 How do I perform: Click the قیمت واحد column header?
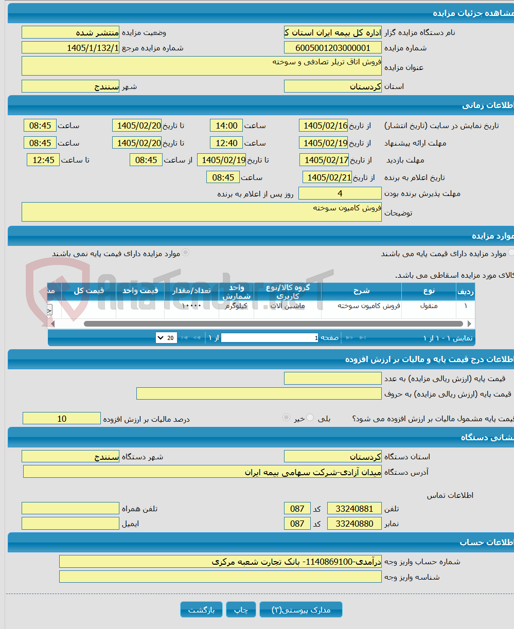pyautogui.click(x=140, y=291)
